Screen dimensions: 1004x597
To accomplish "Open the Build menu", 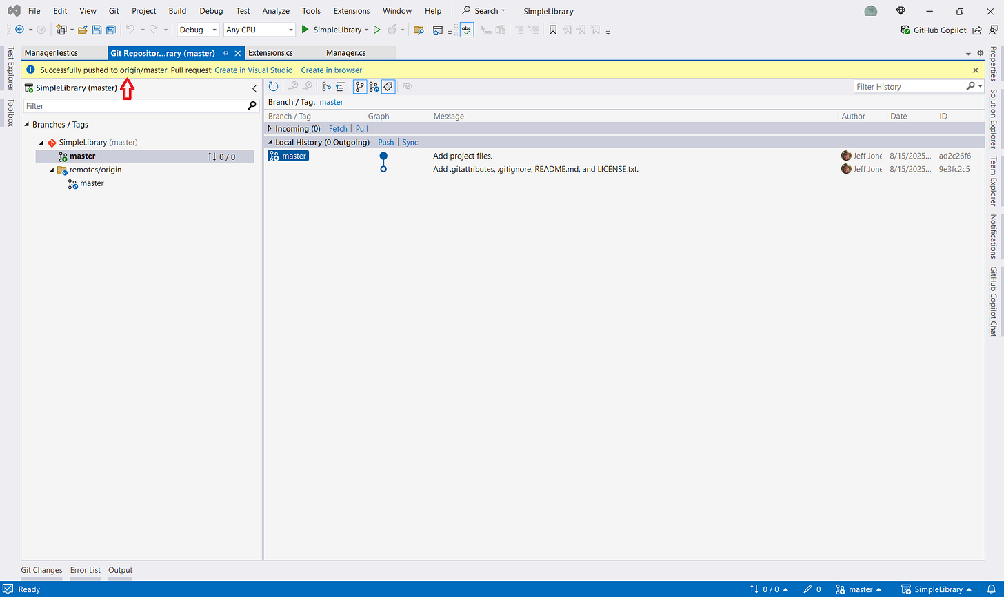I will [177, 11].
